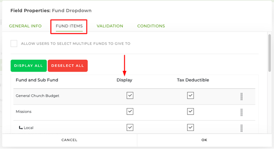Click drag handle icon for Local sub fund
This screenshot has height=149, width=274.
coord(242,128)
